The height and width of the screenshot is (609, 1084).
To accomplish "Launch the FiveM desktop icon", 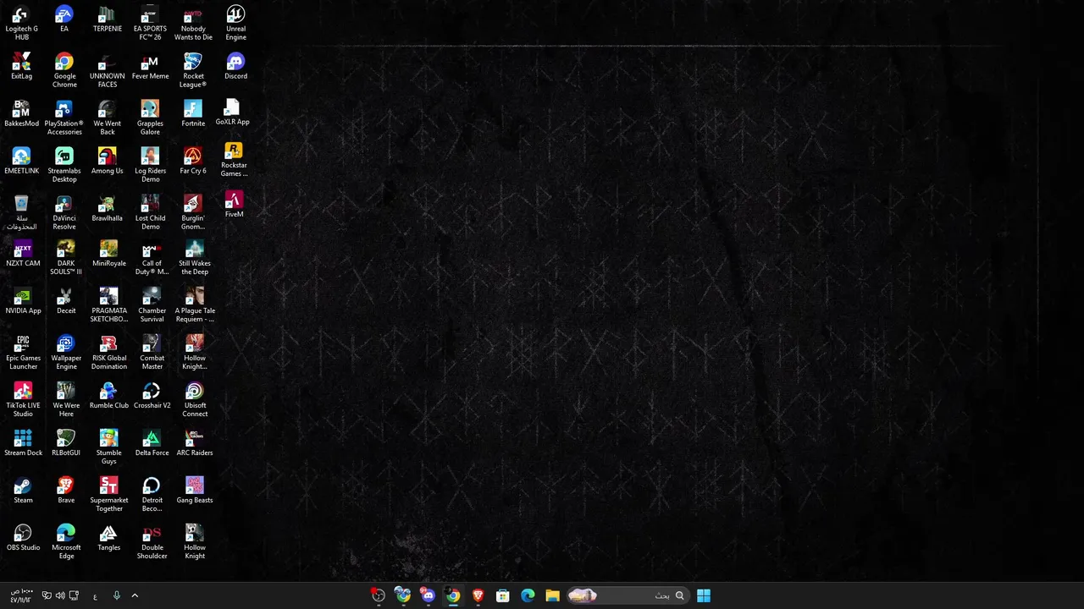I will pos(235,204).
